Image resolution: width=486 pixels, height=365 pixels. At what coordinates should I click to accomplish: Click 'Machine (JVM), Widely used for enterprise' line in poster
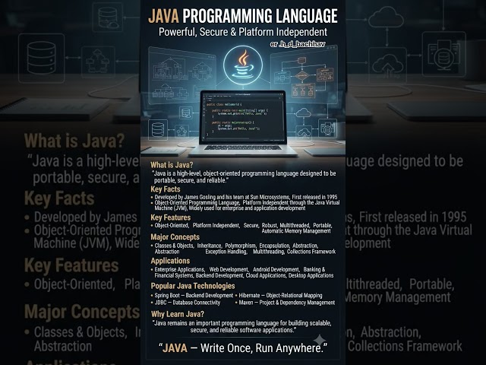(230, 208)
